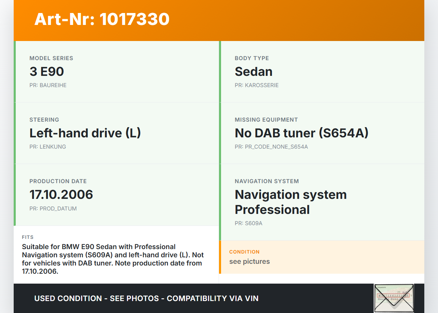Click the PR: PR_CODE_NONE_S654A label
The width and height of the screenshot is (438, 313).
coord(271,147)
